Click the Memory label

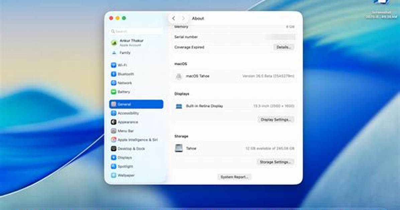[x=181, y=26]
